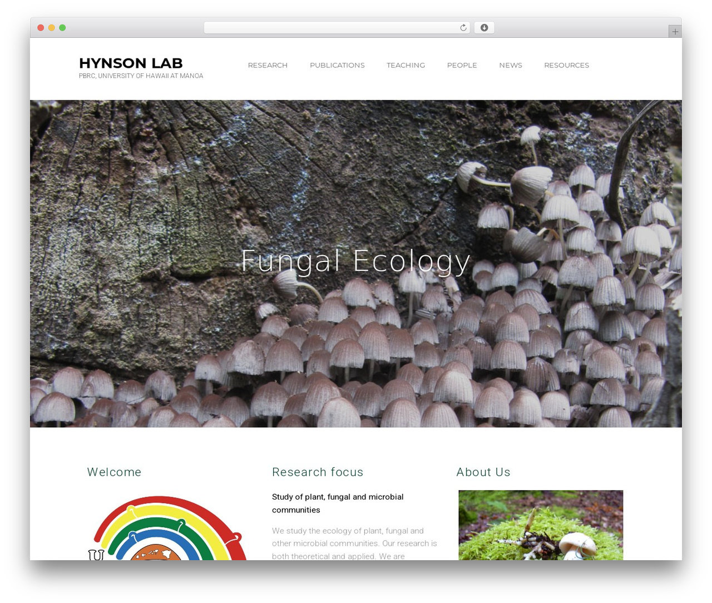Click the 'Study of plant, fungal and microbial communities' subheading

[338, 503]
